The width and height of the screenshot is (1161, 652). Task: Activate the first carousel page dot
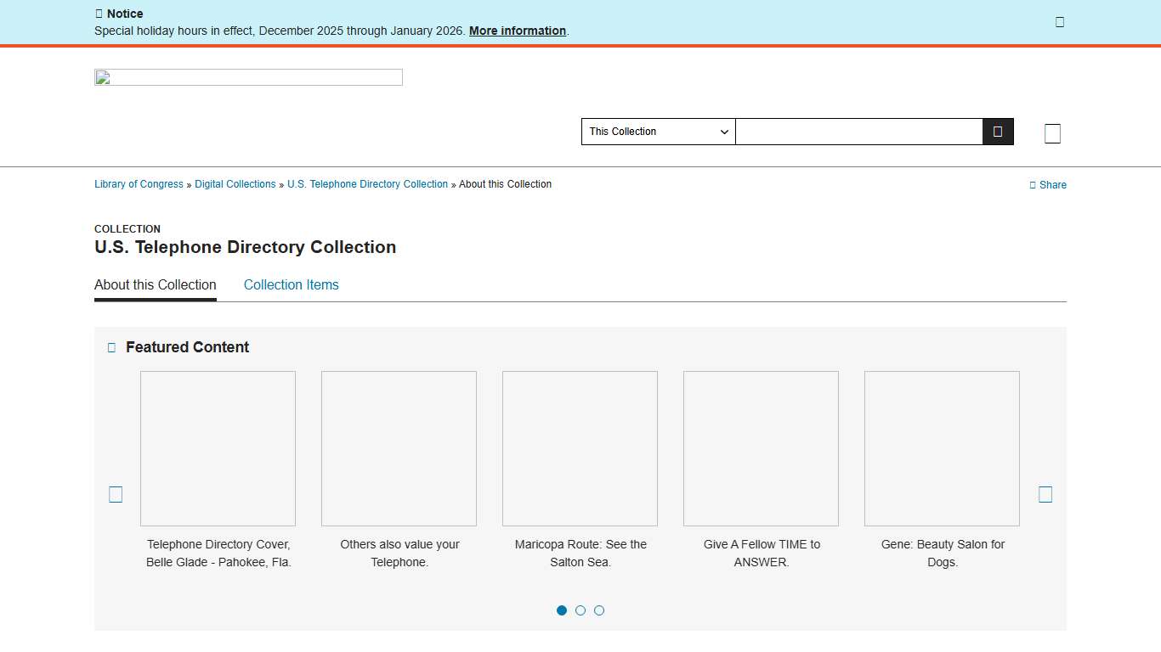pyautogui.click(x=562, y=610)
